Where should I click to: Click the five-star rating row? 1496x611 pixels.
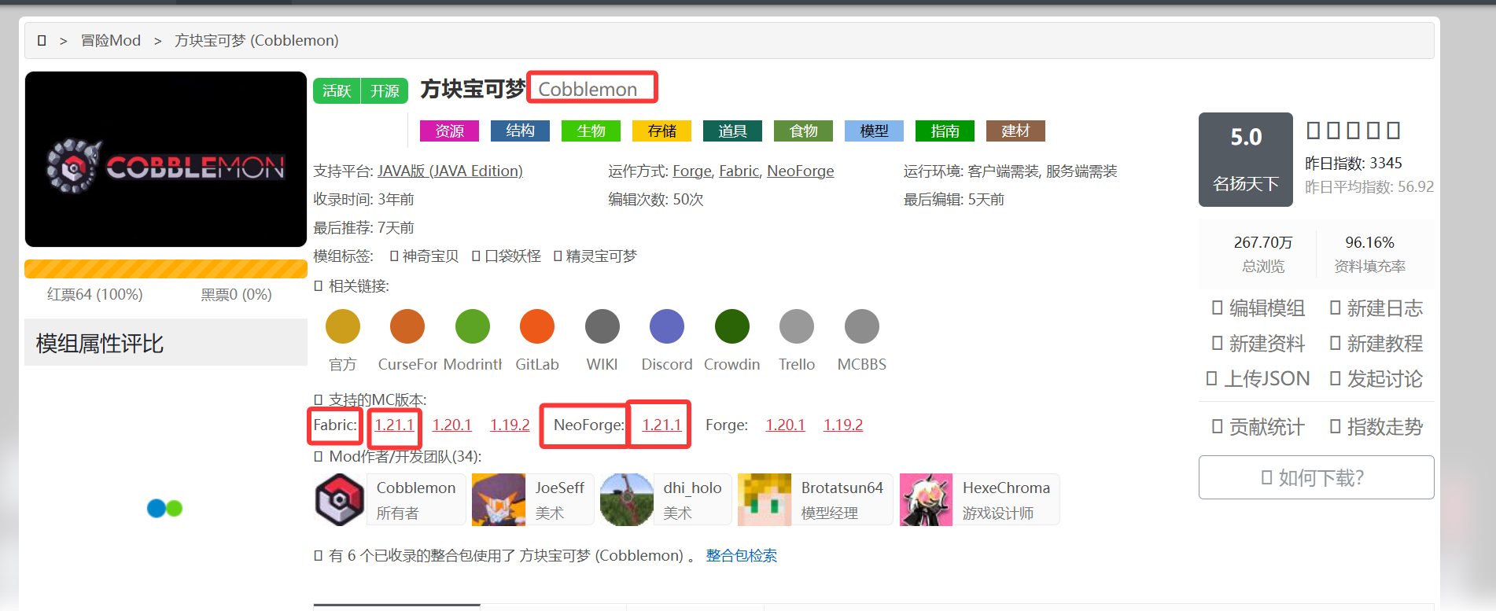[1353, 131]
